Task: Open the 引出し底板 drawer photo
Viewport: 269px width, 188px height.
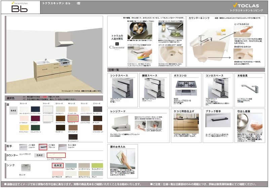Action: tap(250, 123)
